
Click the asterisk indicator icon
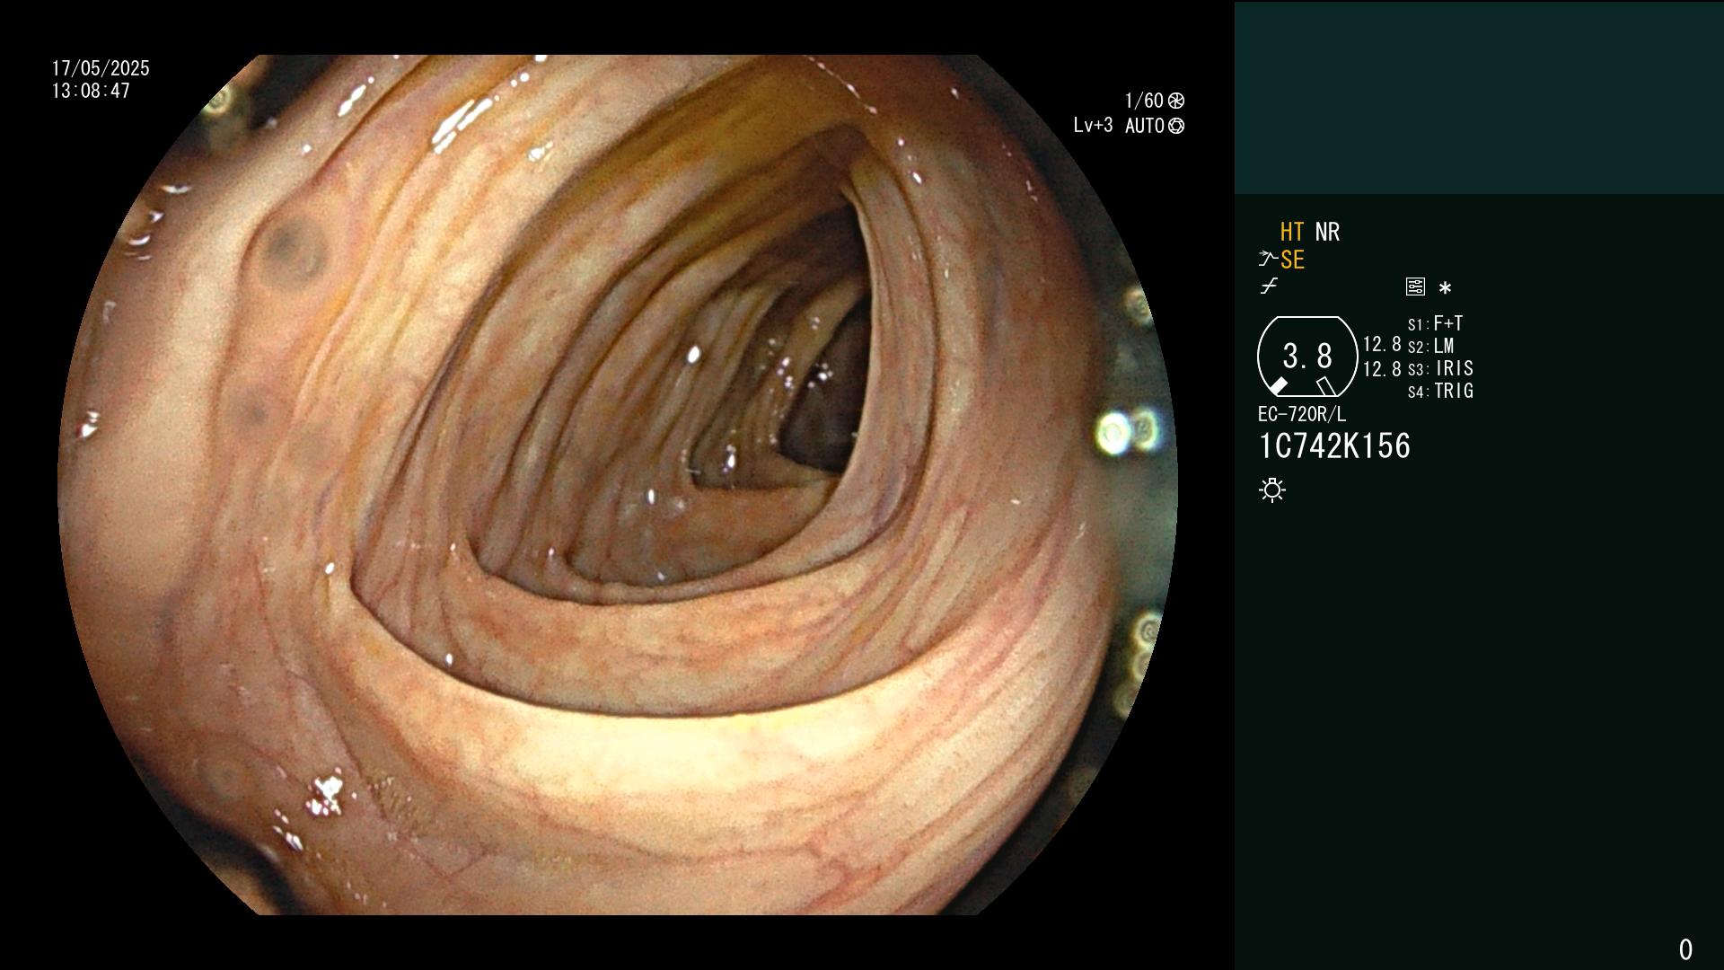pyautogui.click(x=1445, y=287)
